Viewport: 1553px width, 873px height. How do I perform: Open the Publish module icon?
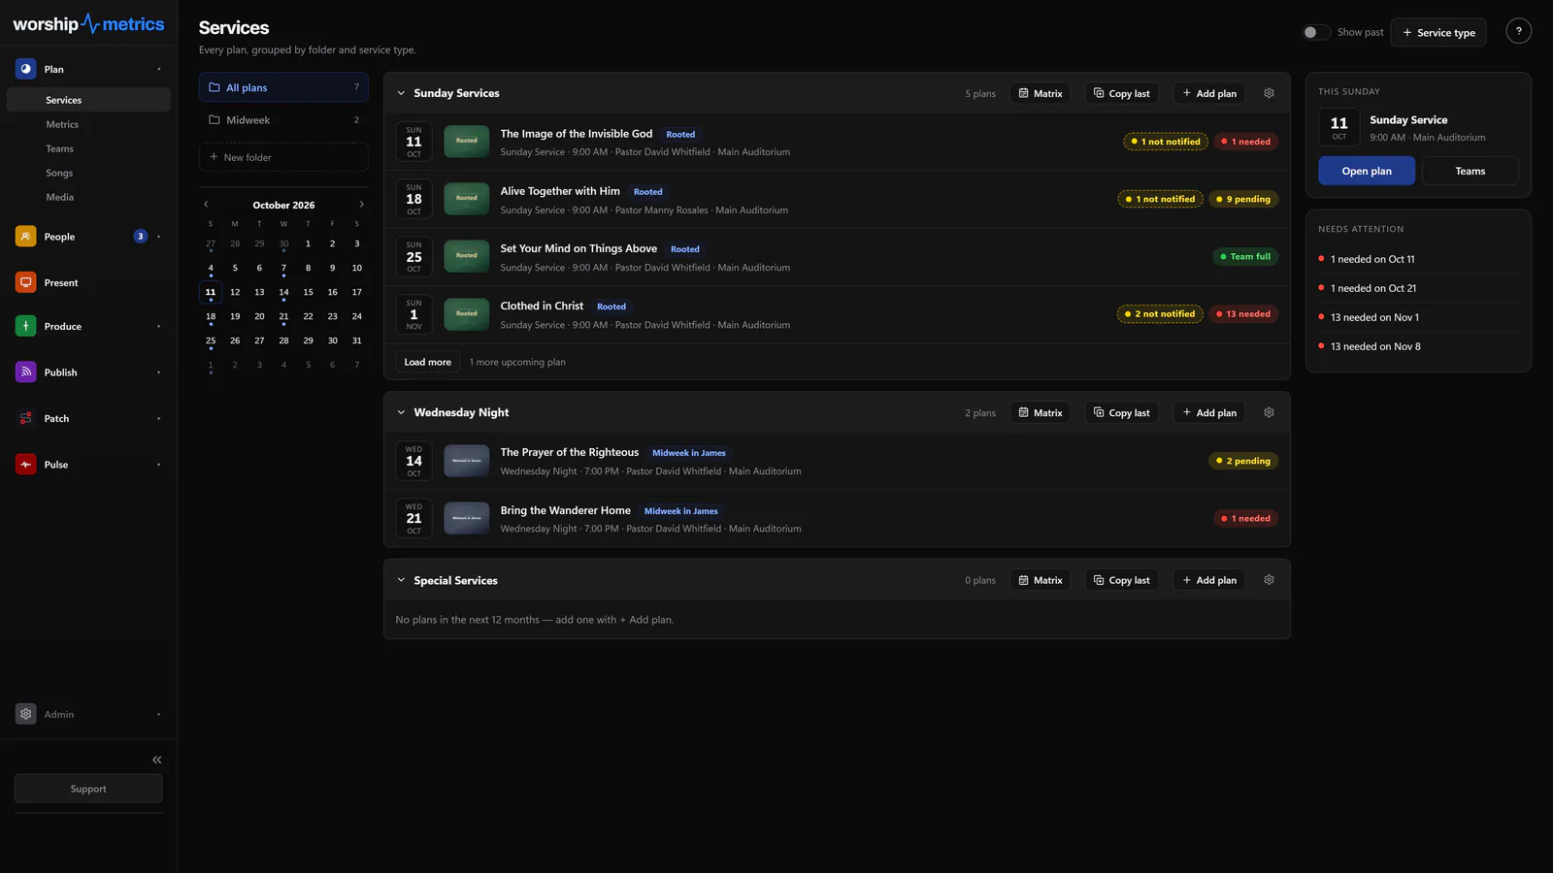26,372
